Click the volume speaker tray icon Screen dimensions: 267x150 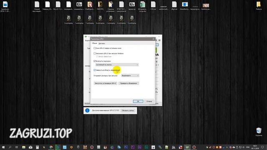click(x=244, y=147)
